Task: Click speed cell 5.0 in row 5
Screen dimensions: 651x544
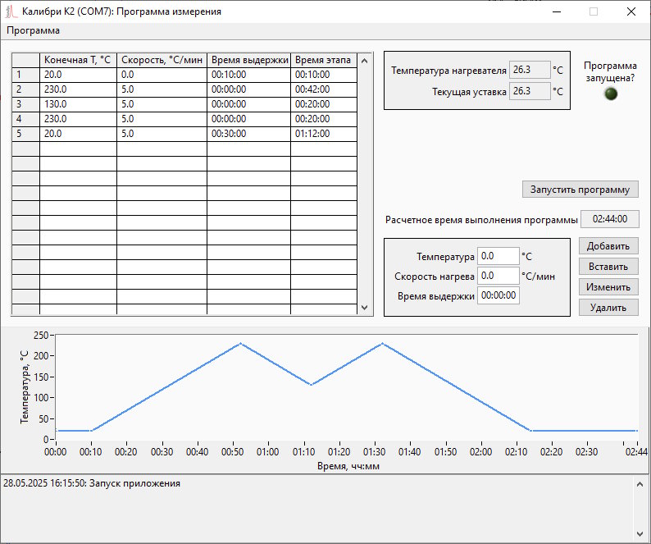Action: pos(162,134)
